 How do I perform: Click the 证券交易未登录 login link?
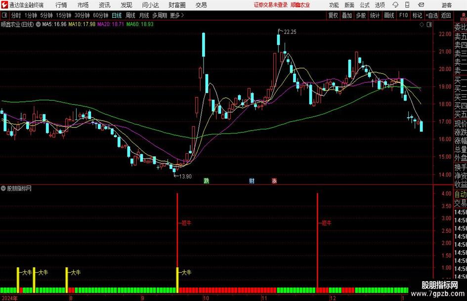coord(271,5)
